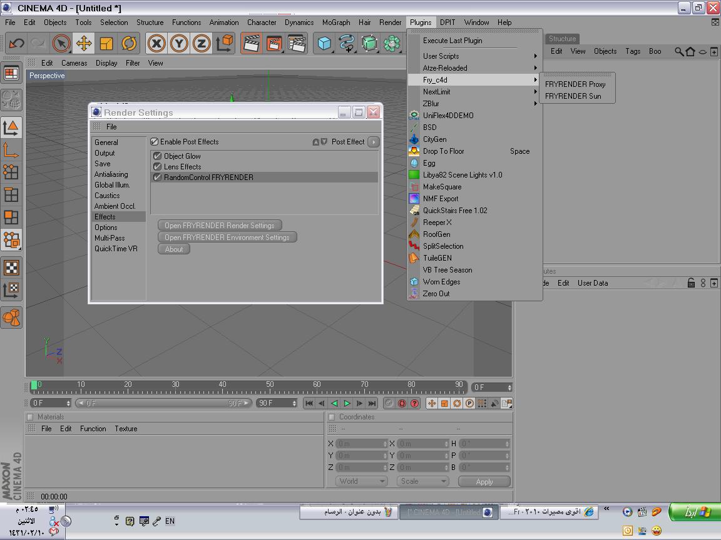Viewport: 721px width, 540px height.
Task: Open the Render menu
Action: point(391,22)
